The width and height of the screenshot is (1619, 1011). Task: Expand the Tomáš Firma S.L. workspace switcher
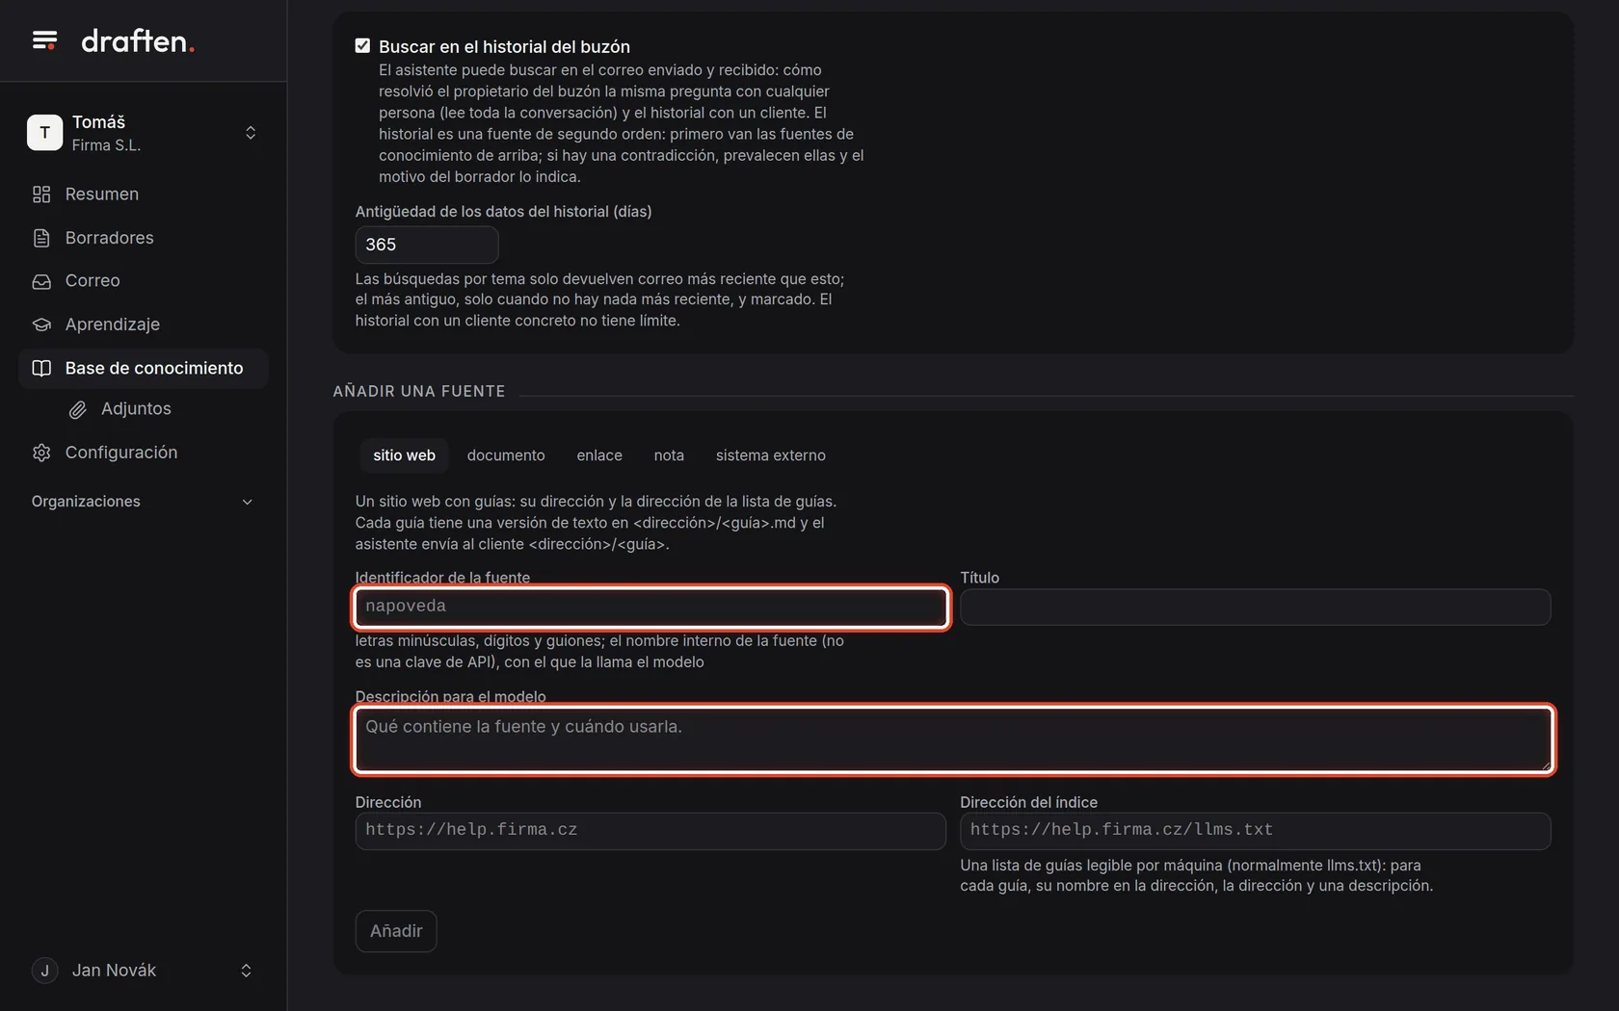[x=143, y=132]
